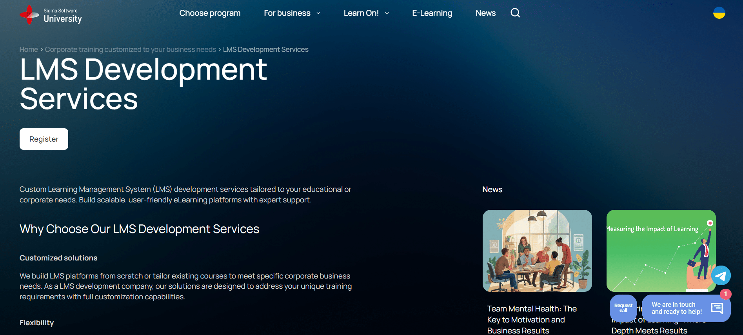Open the Team Mental Health article thumbnail
The image size is (743, 335).
[537, 251]
